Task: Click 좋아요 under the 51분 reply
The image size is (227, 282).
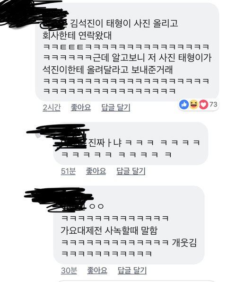Action: 96,171
